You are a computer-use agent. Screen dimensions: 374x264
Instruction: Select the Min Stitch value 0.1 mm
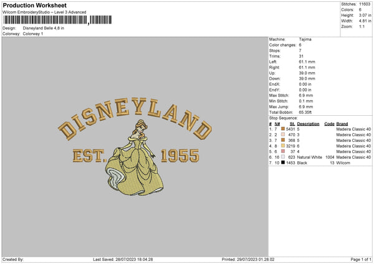tap(306, 101)
